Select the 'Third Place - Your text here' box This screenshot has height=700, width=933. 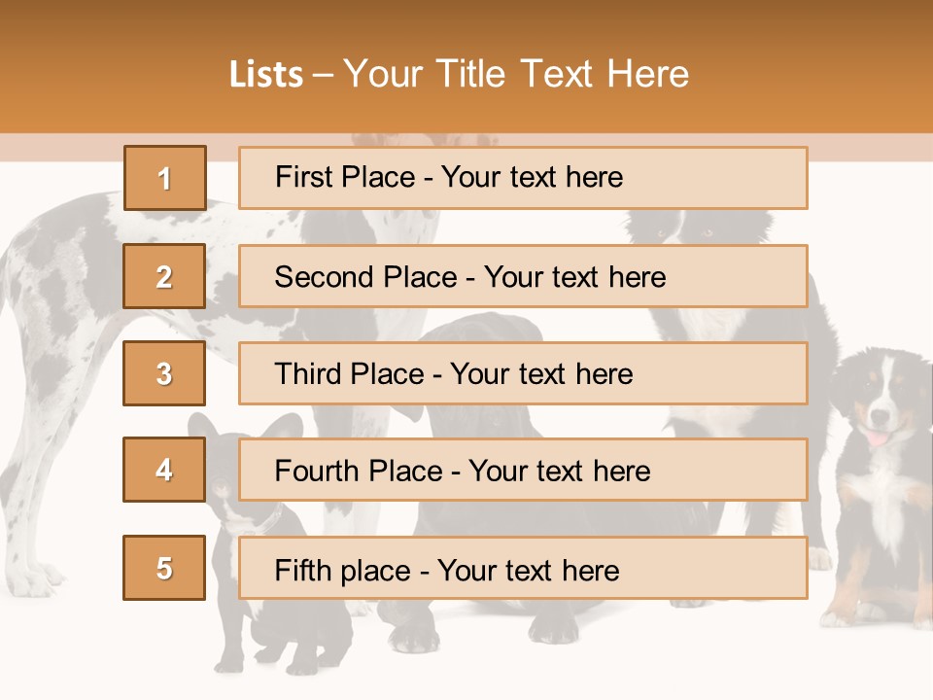click(x=523, y=373)
